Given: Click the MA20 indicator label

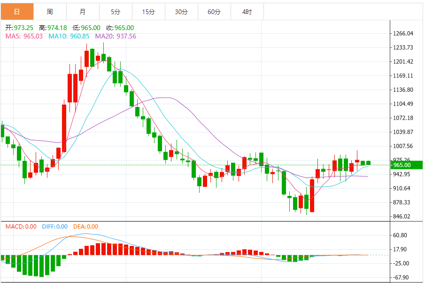Looking at the screenshot, I should (116, 36).
